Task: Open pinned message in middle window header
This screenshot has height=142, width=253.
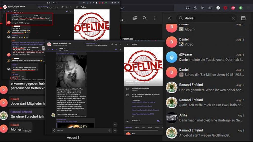Action: [x=96, y=44]
